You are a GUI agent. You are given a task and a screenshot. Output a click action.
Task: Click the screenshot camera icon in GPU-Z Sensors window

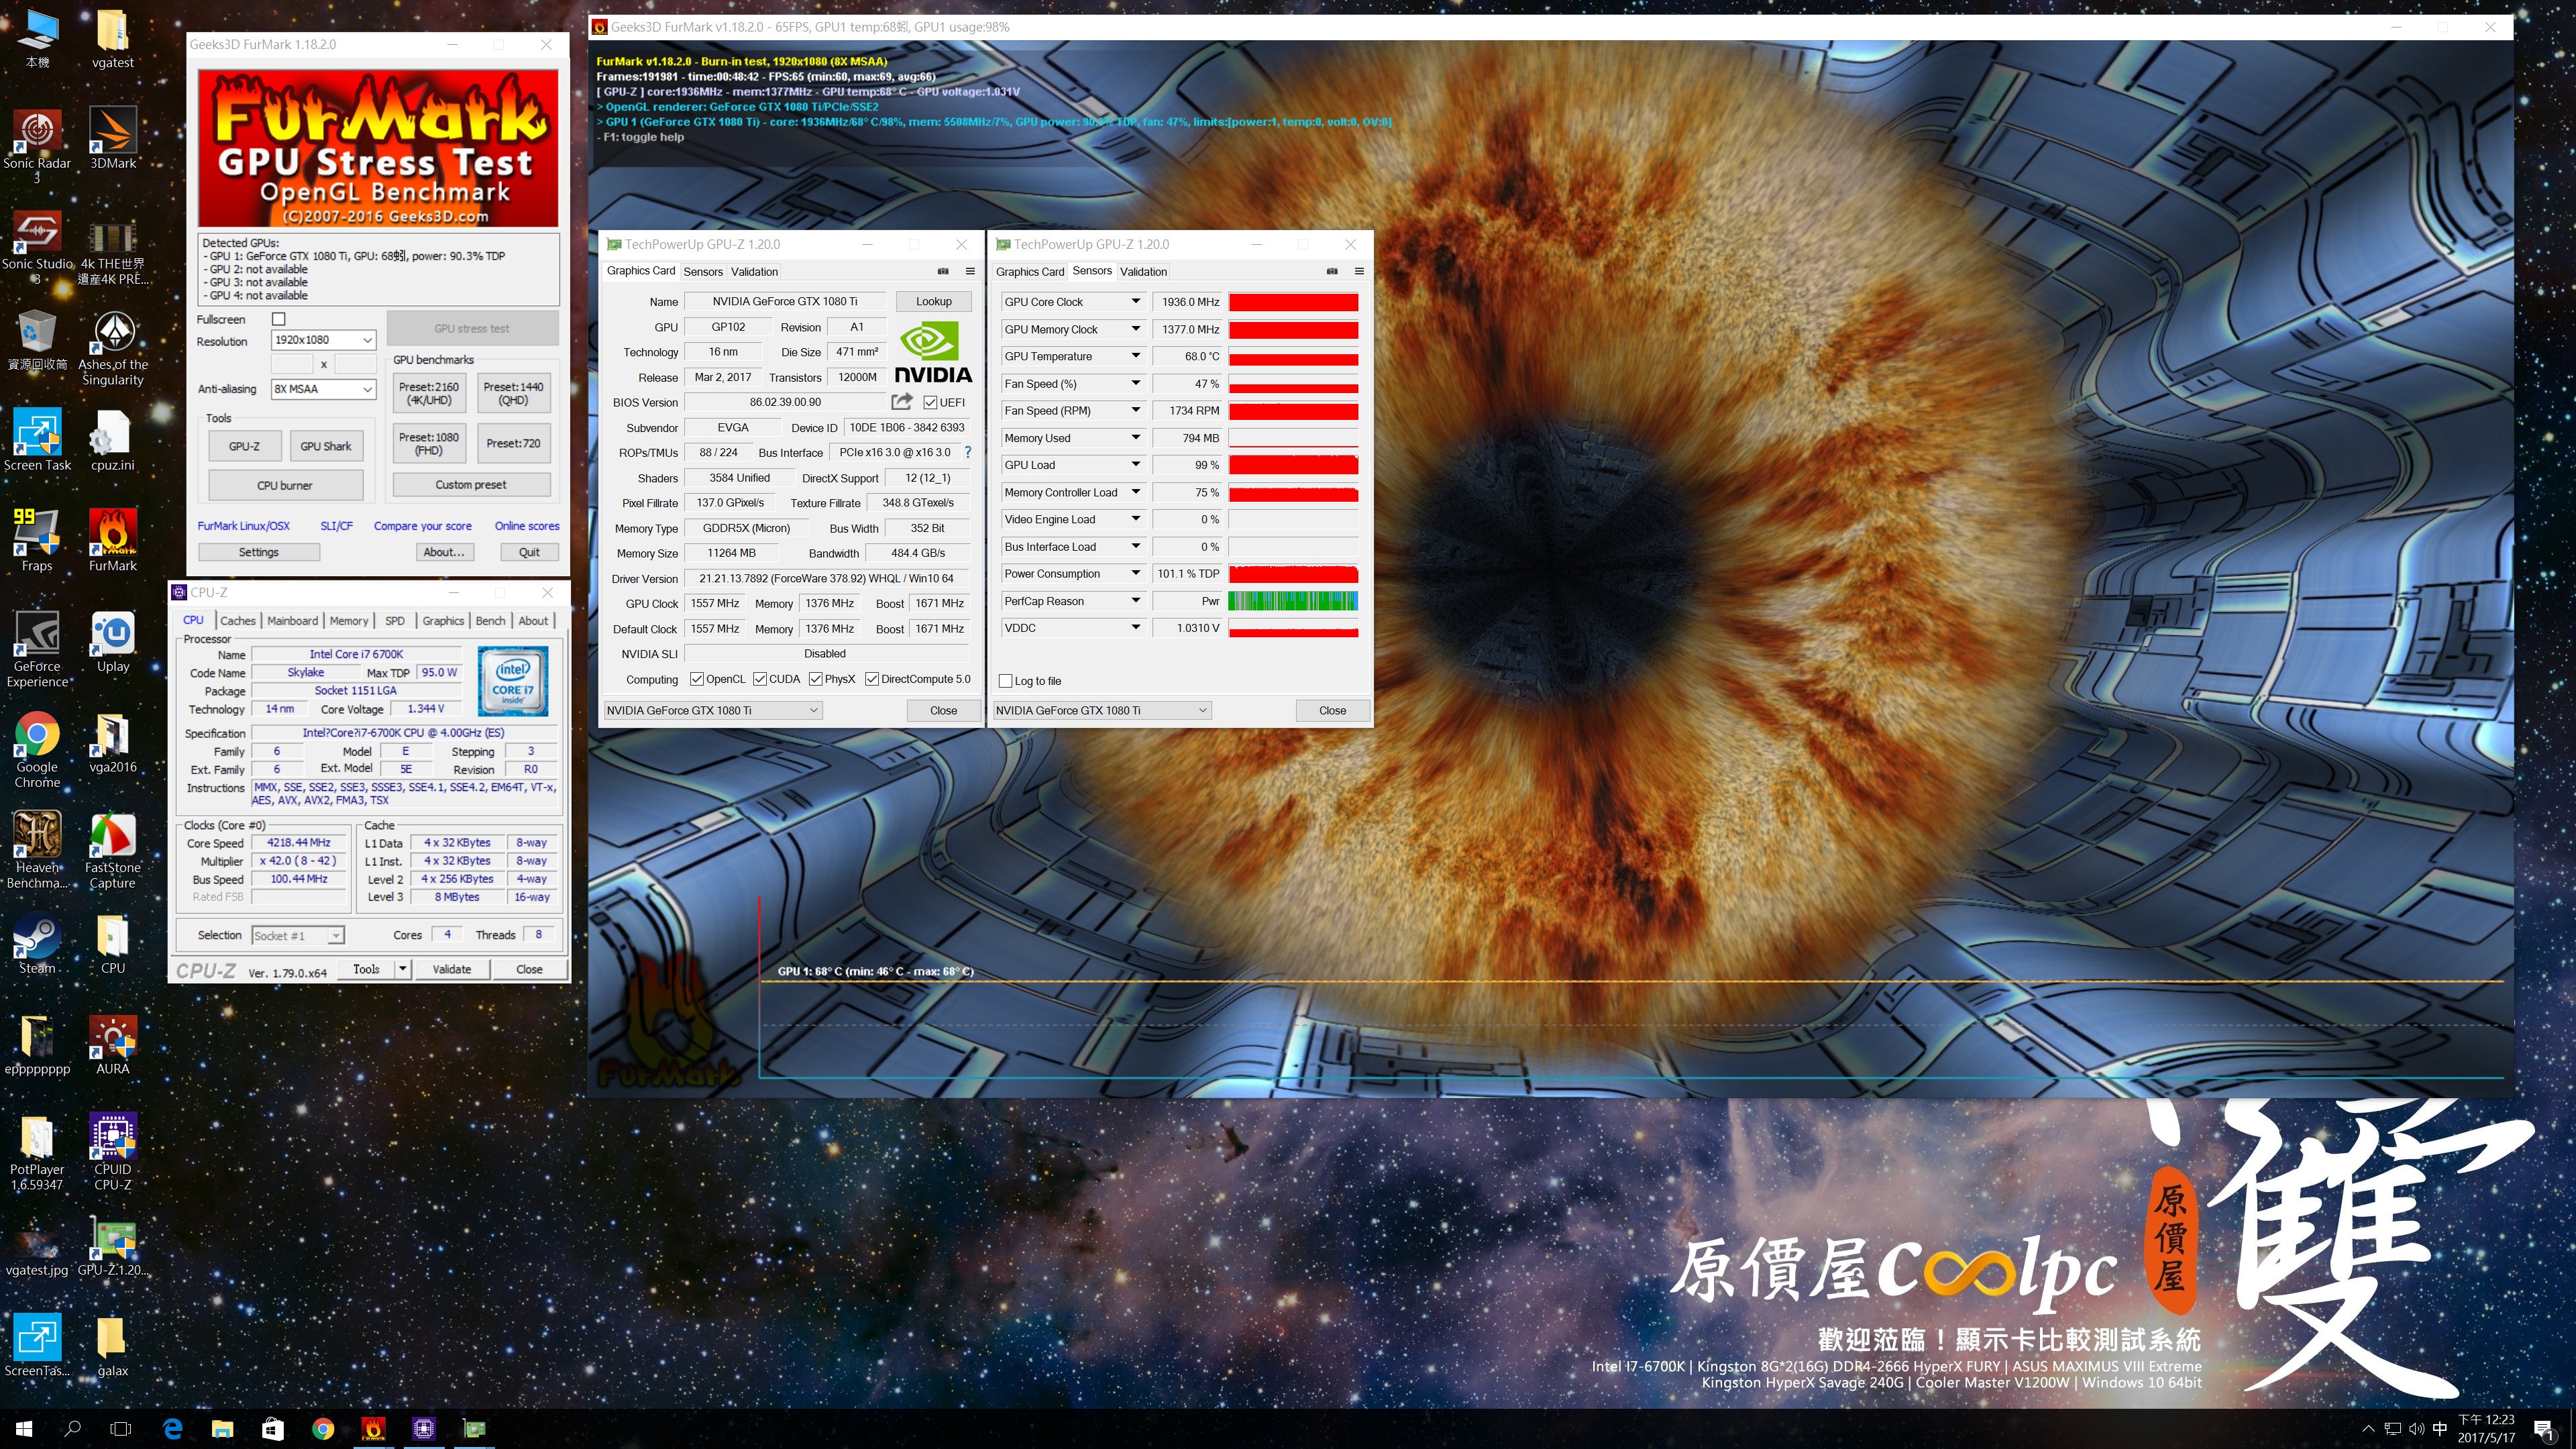tap(1332, 271)
